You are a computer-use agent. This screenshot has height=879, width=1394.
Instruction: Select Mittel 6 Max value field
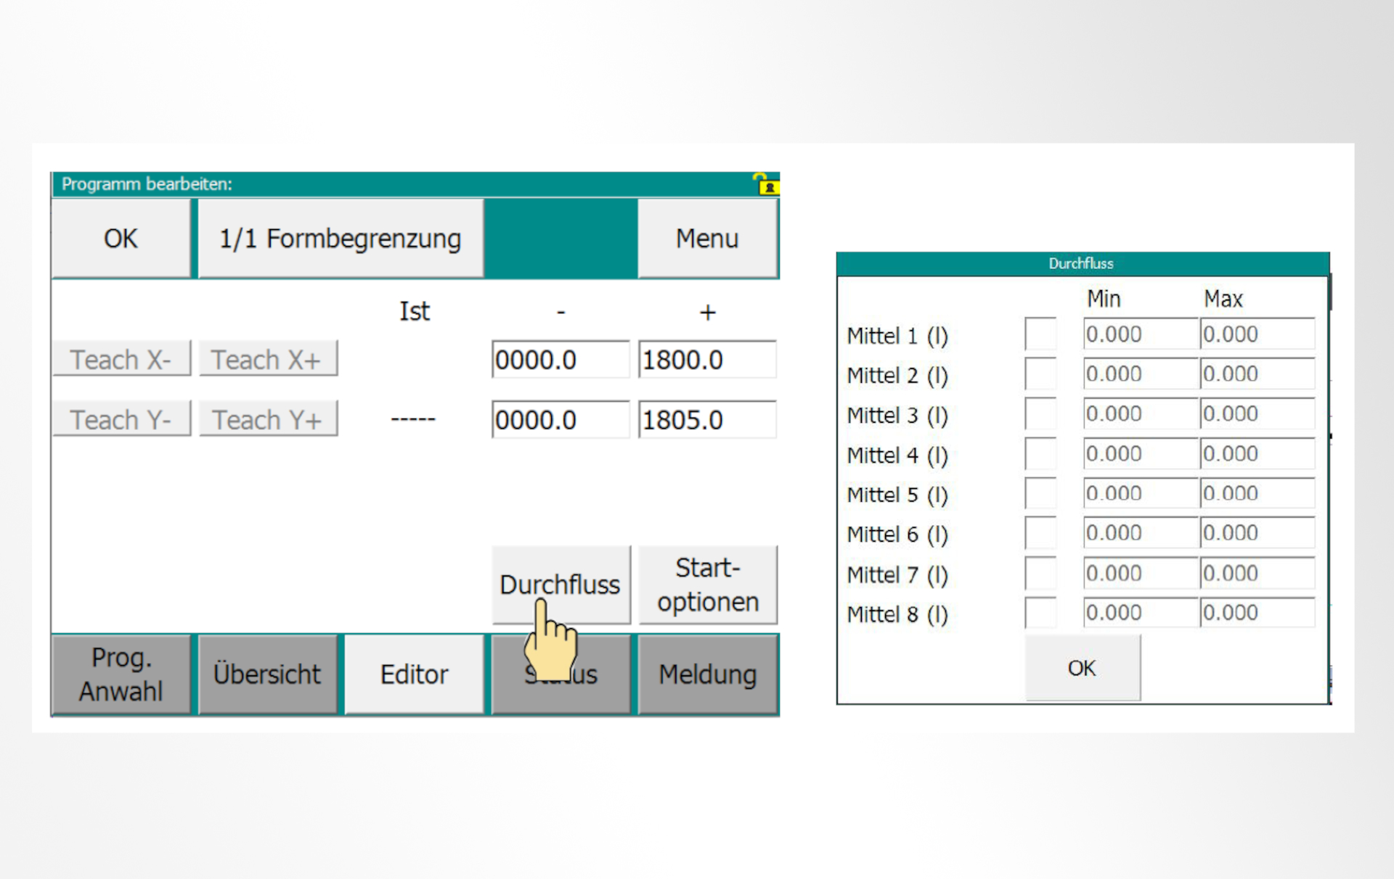point(1258,533)
